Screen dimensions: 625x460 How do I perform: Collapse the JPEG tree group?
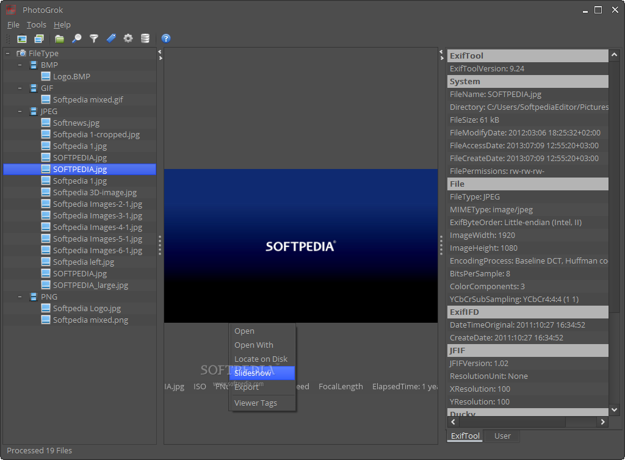pyautogui.click(x=20, y=111)
